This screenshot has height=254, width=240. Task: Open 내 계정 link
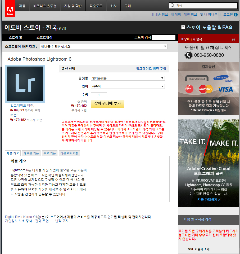click(176, 15)
